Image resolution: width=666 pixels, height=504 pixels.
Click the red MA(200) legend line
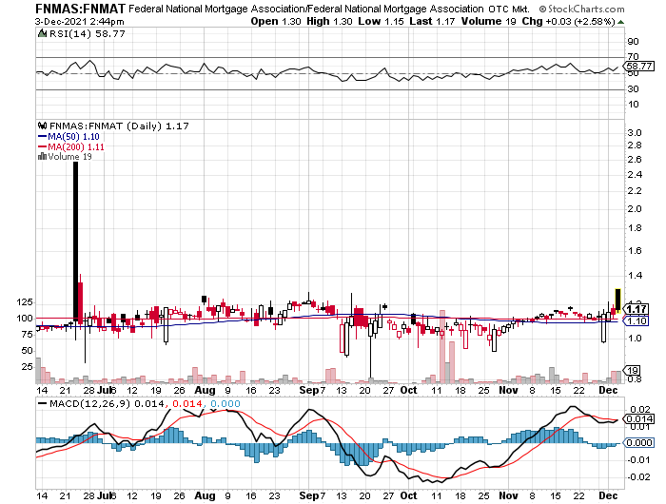(42, 146)
